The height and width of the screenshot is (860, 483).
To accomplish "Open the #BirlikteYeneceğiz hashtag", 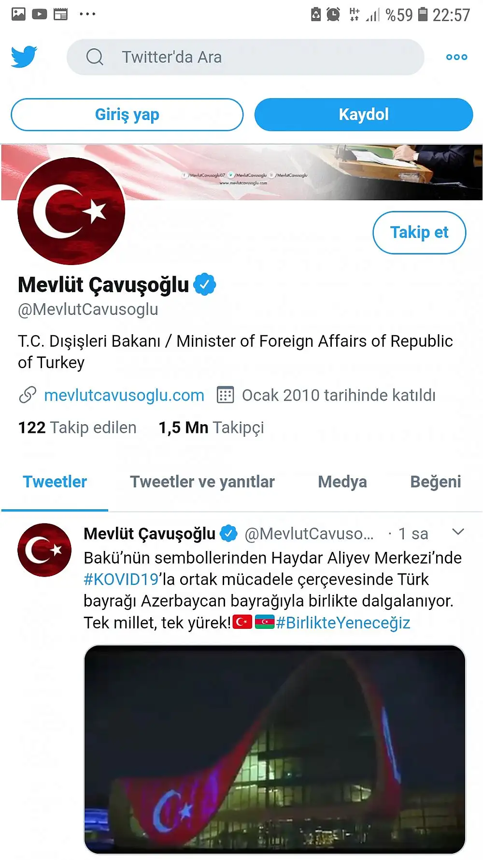I will [343, 623].
